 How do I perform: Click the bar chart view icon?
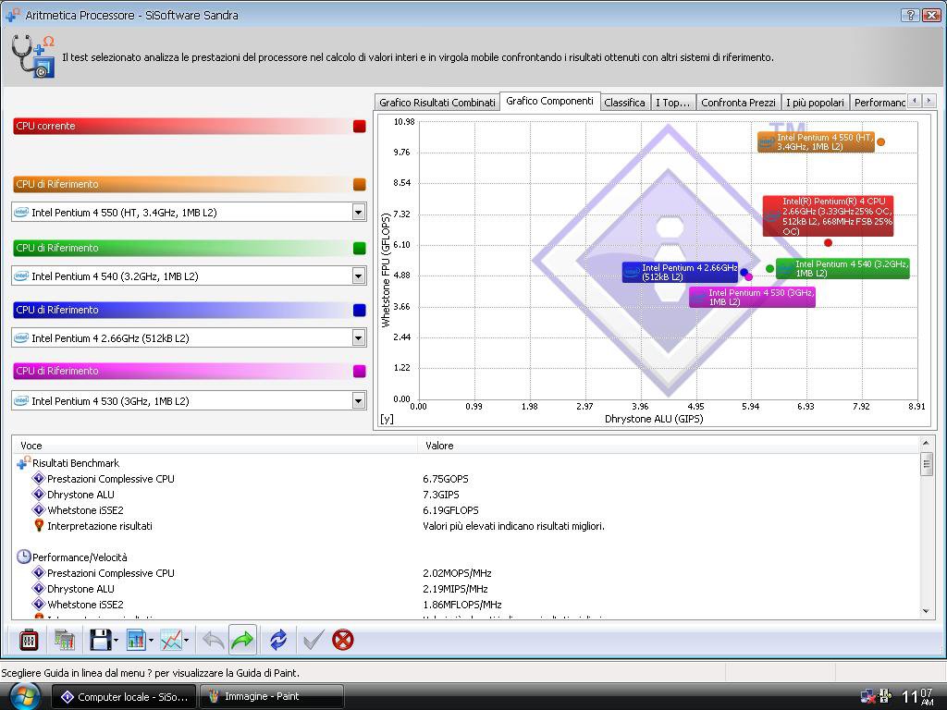(x=135, y=640)
